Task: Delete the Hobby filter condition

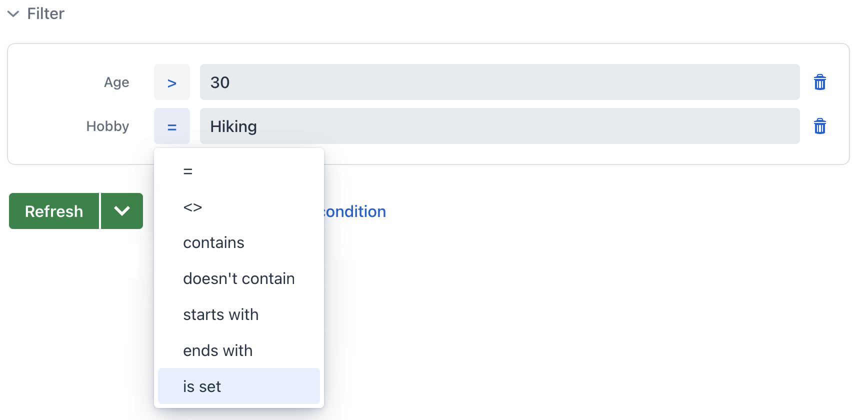Action: point(819,126)
